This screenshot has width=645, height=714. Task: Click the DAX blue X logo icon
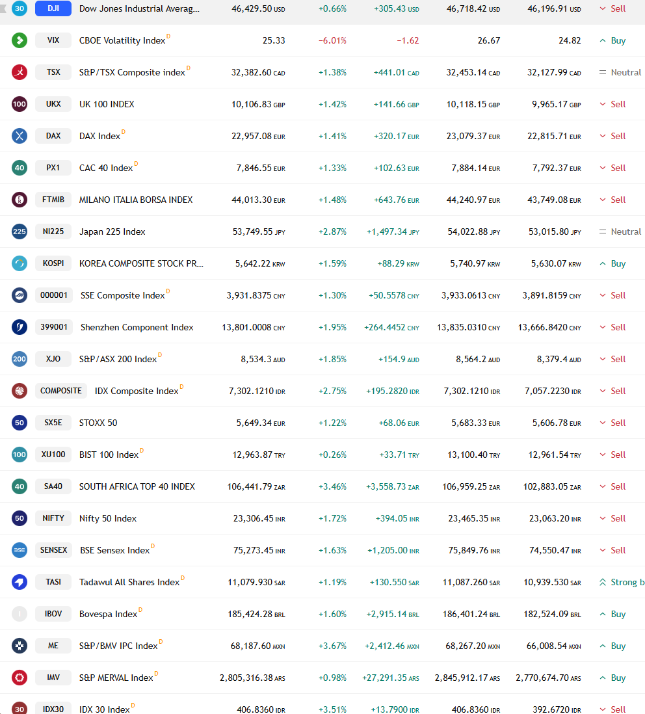[x=19, y=136]
